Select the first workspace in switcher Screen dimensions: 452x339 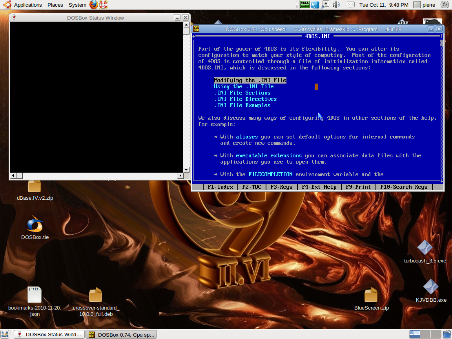[414, 334]
